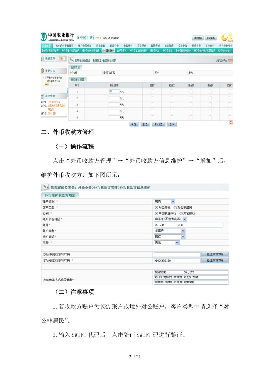Open the 现金管理 menu
This screenshot has height=382, width=270.
click(x=169, y=46)
